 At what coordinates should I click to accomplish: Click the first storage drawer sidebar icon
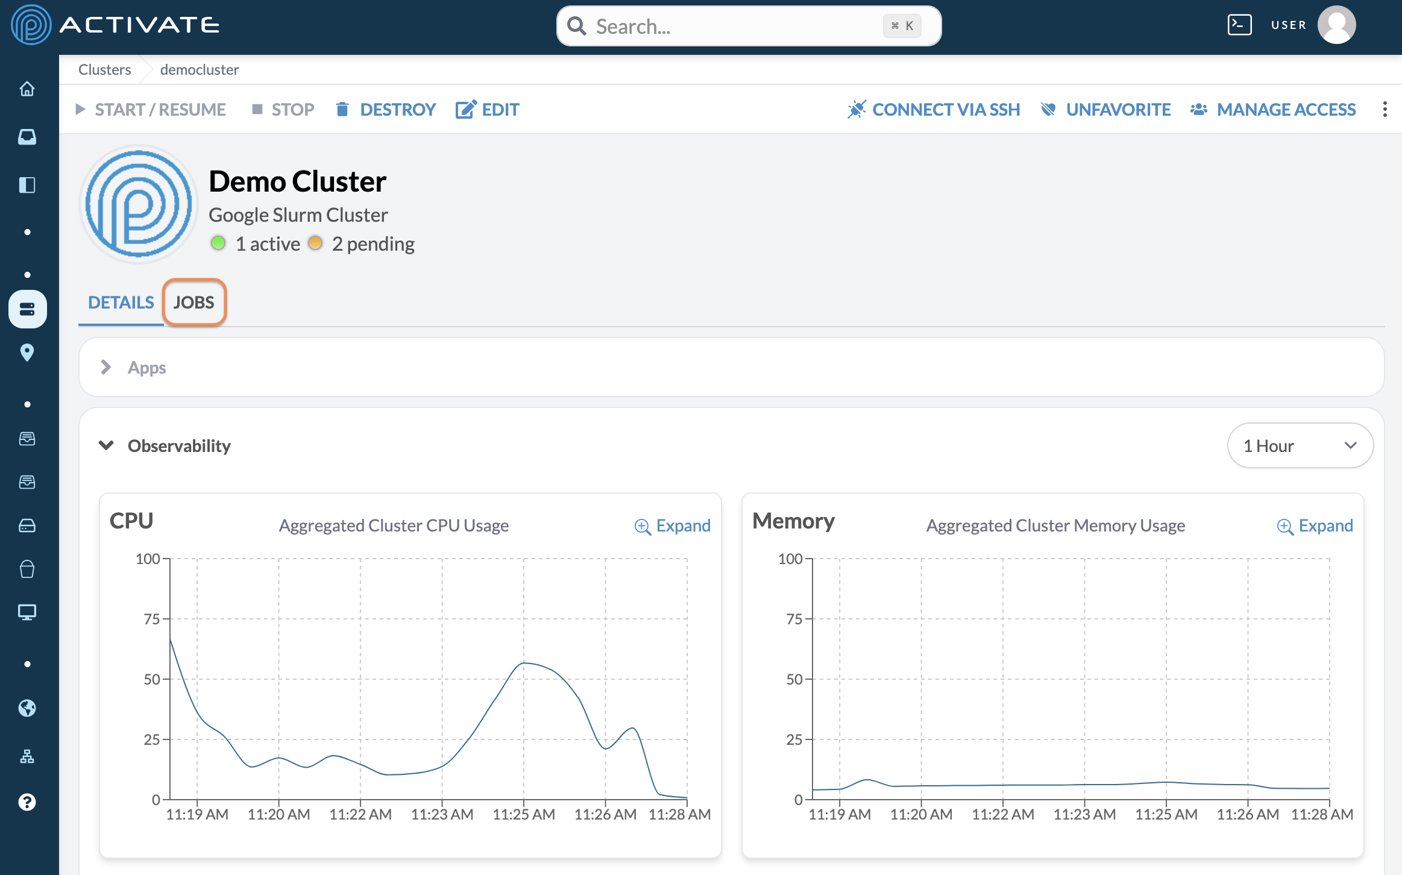click(27, 439)
